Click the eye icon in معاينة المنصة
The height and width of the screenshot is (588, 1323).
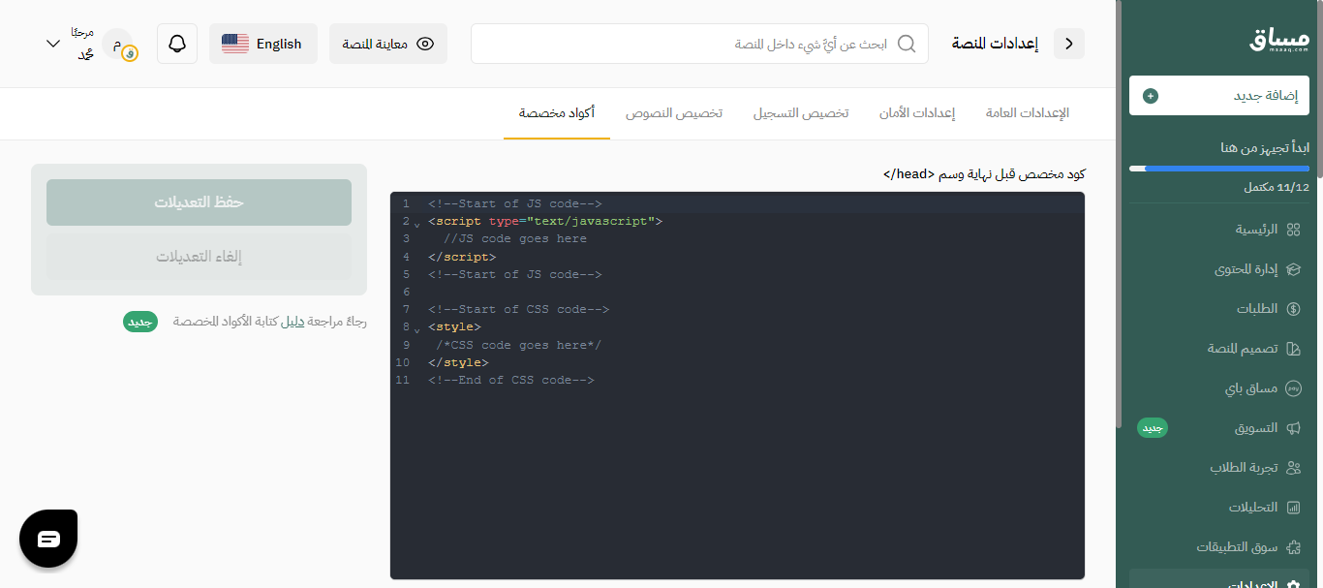424,44
